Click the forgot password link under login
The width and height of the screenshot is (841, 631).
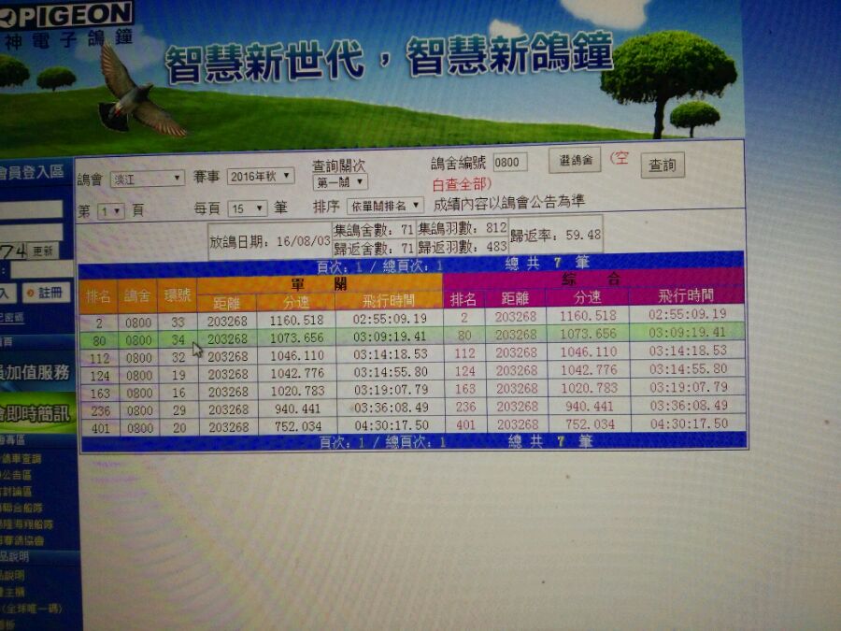[12, 318]
